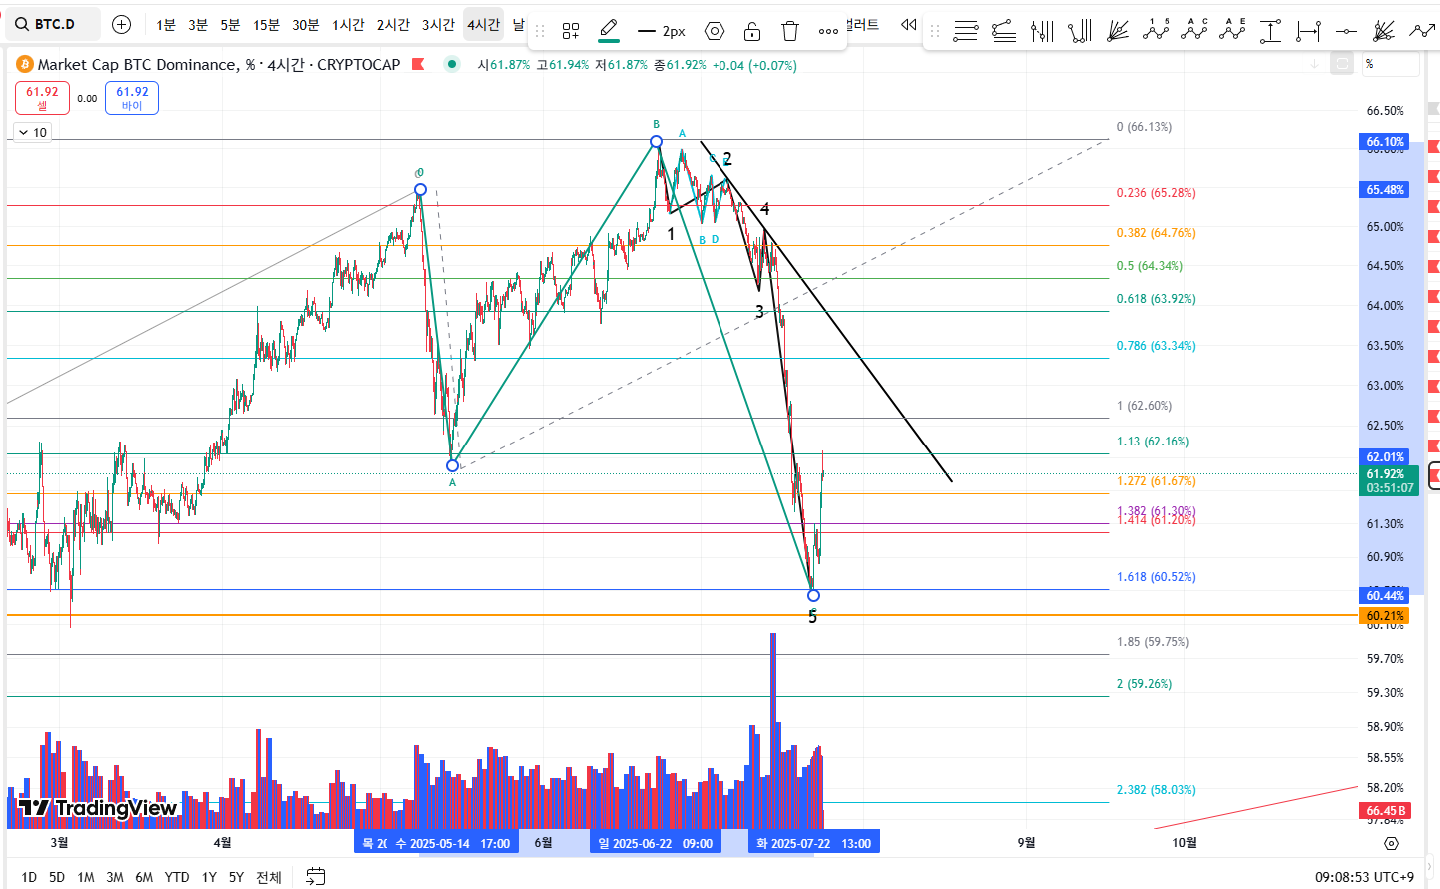Image resolution: width=1440 pixels, height=889 pixels.
Task: Open bar replay rewind icon
Action: point(908,24)
